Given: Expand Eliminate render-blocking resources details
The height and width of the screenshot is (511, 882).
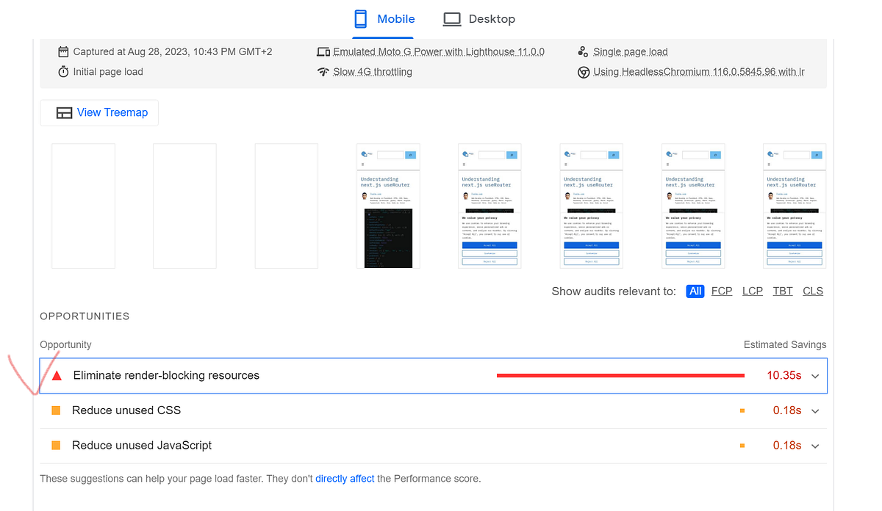Looking at the screenshot, I should pos(814,375).
